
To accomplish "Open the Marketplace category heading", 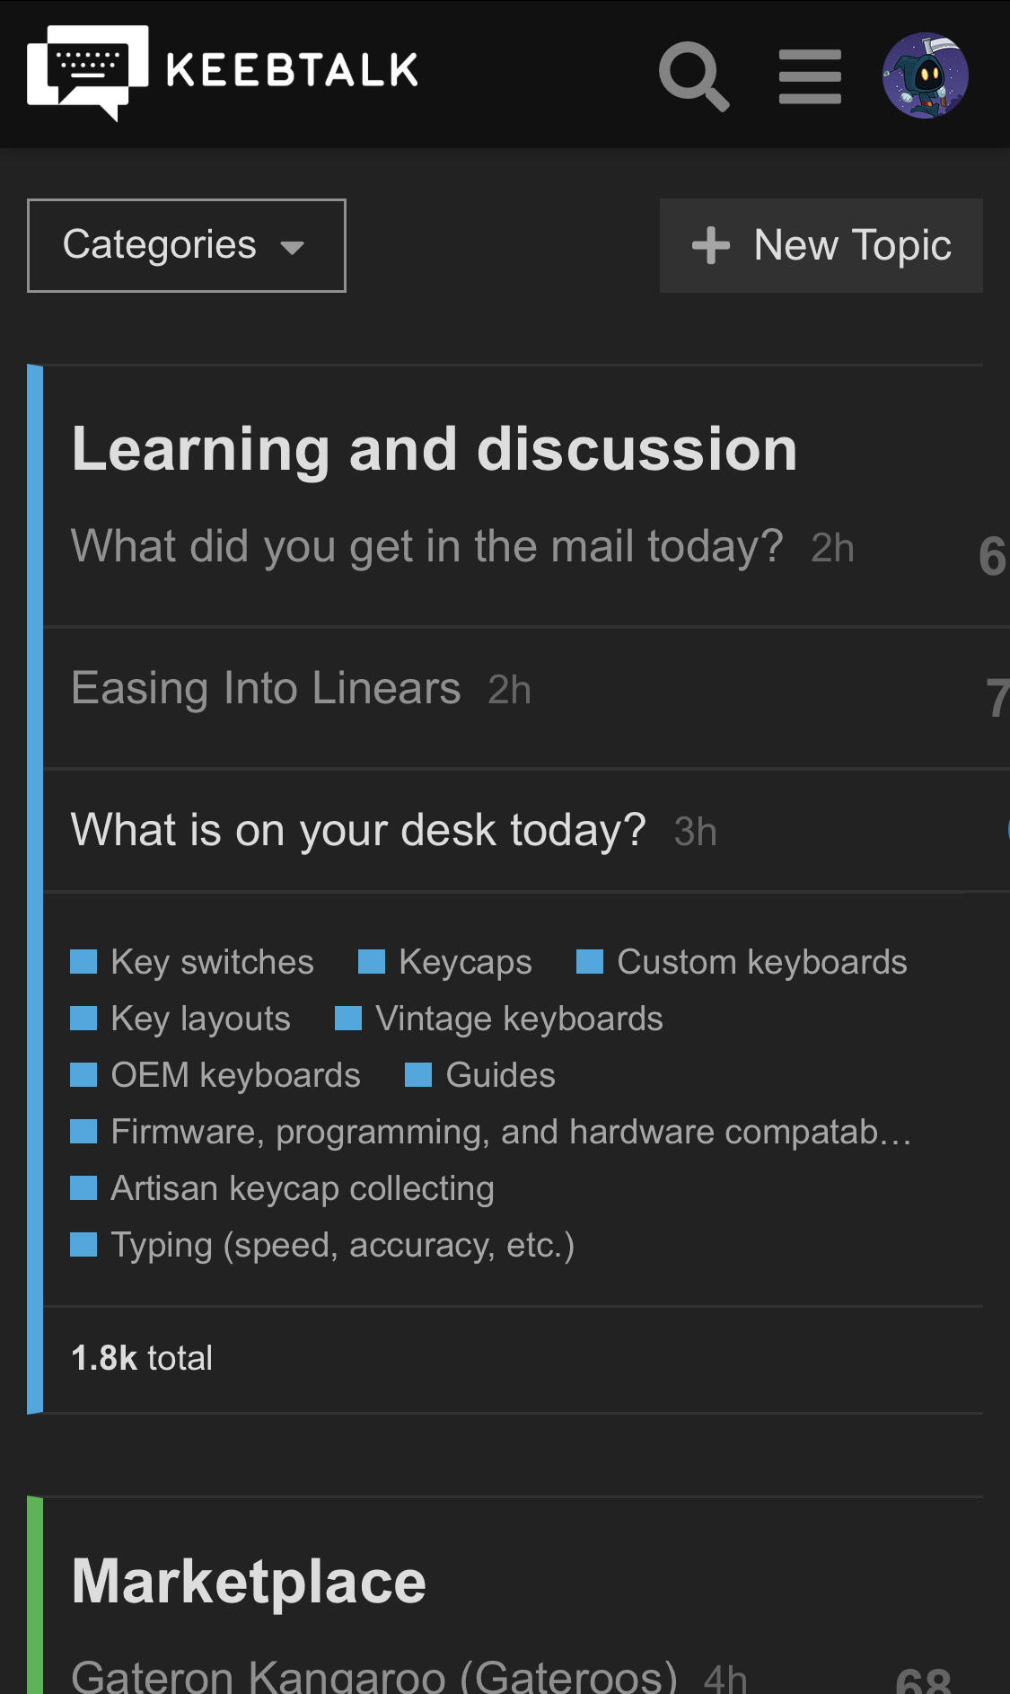I will coord(249,1582).
